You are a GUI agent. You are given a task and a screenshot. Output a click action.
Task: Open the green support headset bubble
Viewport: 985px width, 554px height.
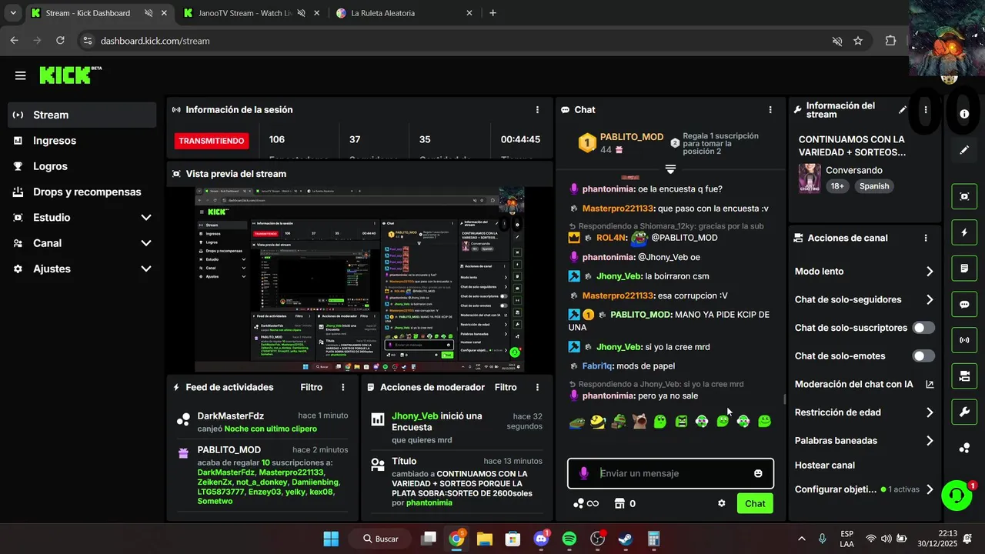(957, 496)
